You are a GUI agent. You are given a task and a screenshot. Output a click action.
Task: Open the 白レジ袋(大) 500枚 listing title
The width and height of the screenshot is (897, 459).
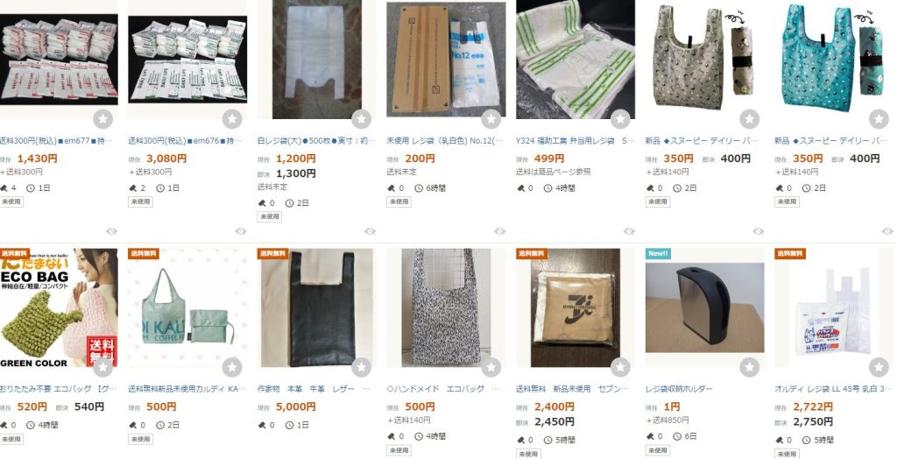tap(317, 141)
